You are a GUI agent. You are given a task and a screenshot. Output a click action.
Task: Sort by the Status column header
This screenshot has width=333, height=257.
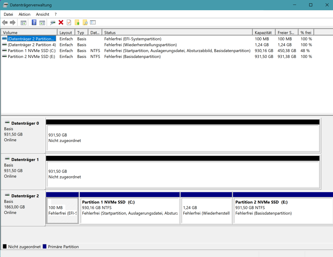(x=177, y=32)
